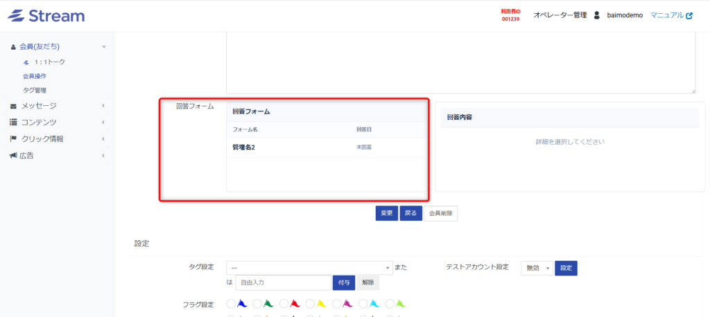
Task: Open the テストアカウント設定 無効 dropdown
Action: click(x=537, y=268)
